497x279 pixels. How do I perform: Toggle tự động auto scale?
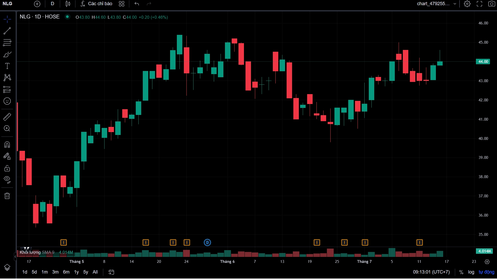pyautogui.click(x=486, y=272)
